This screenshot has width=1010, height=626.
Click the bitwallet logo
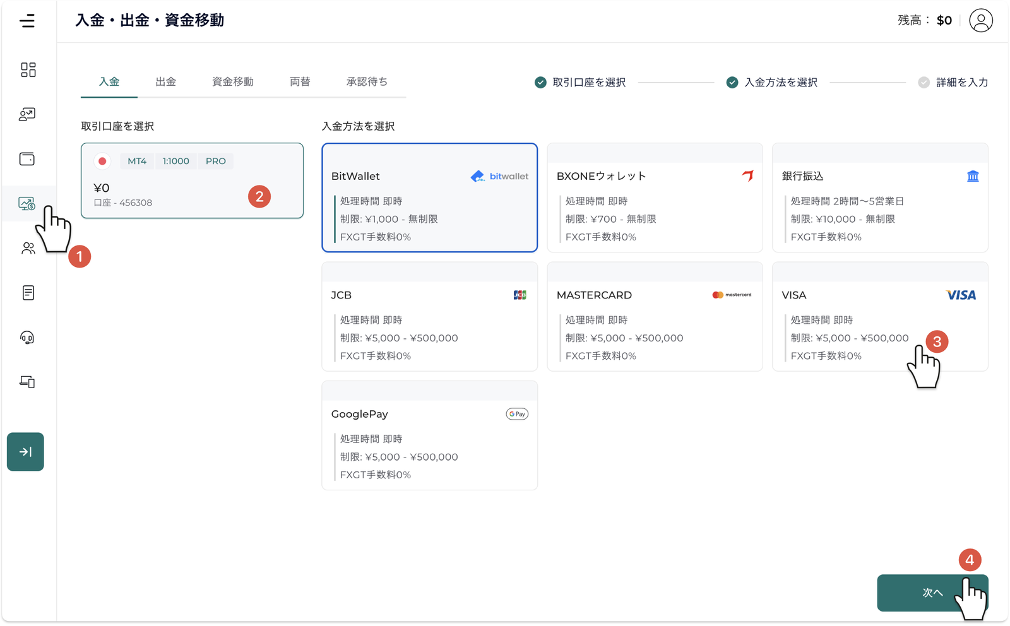[x=499, y=176]
